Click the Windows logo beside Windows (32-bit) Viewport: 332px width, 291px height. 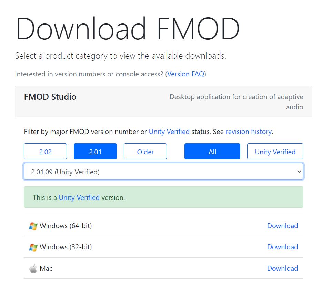tap(32, 247)
